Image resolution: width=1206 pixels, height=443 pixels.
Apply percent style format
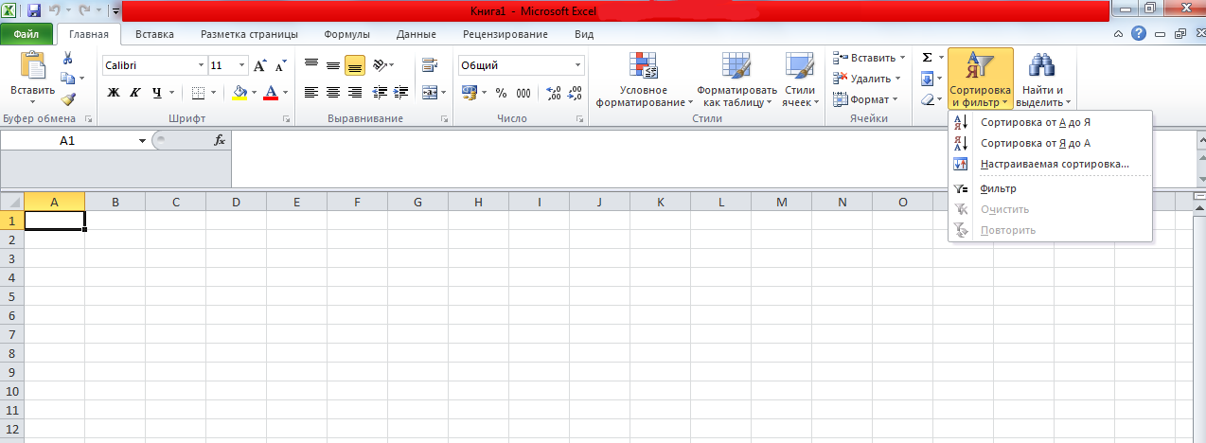tap(501, 93)
